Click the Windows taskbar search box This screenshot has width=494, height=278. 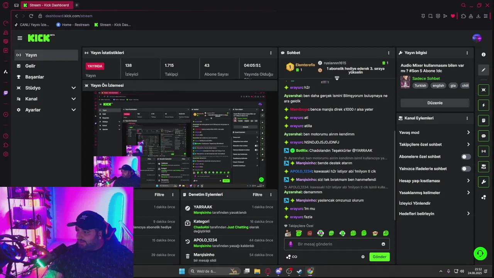(x=214, y=271)
